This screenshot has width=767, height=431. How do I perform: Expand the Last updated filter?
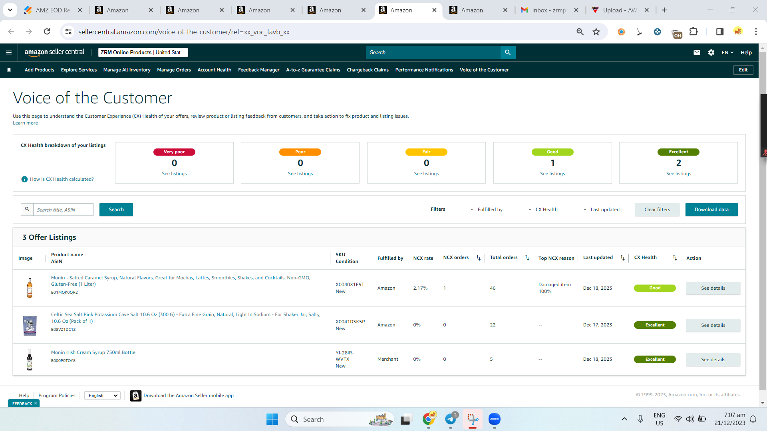coord(601,210)
